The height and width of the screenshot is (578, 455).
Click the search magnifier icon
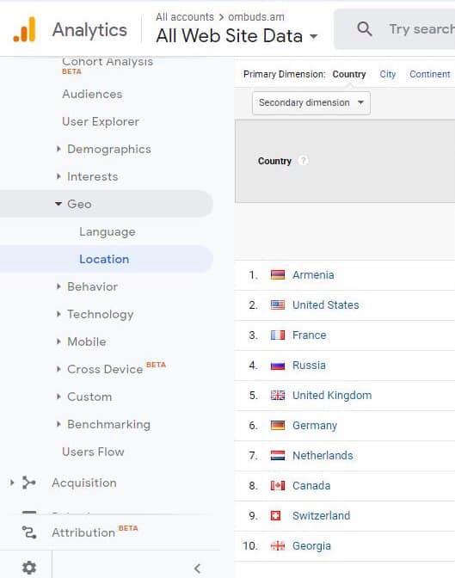pyautogui.click(x=365, y=28)
